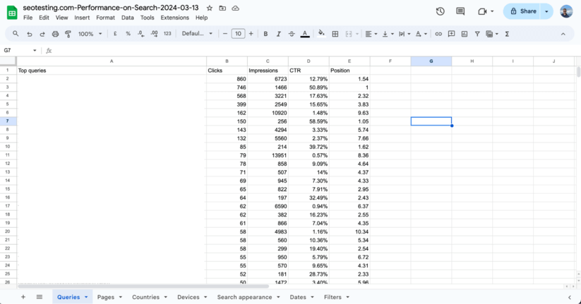Image resolution: width=581 pixels, height=304 pixels.
Task: Format as currency pound
Action: coord(115,34)
